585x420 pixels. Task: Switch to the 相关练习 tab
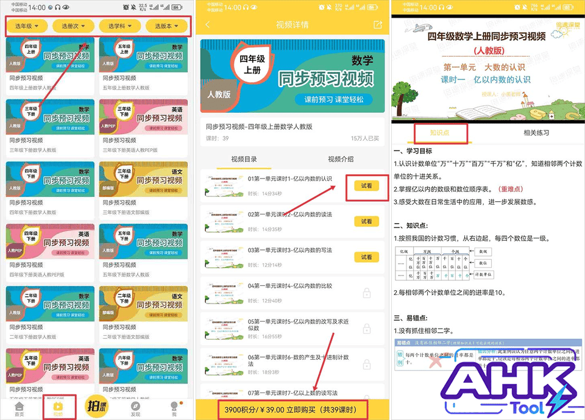536,133
